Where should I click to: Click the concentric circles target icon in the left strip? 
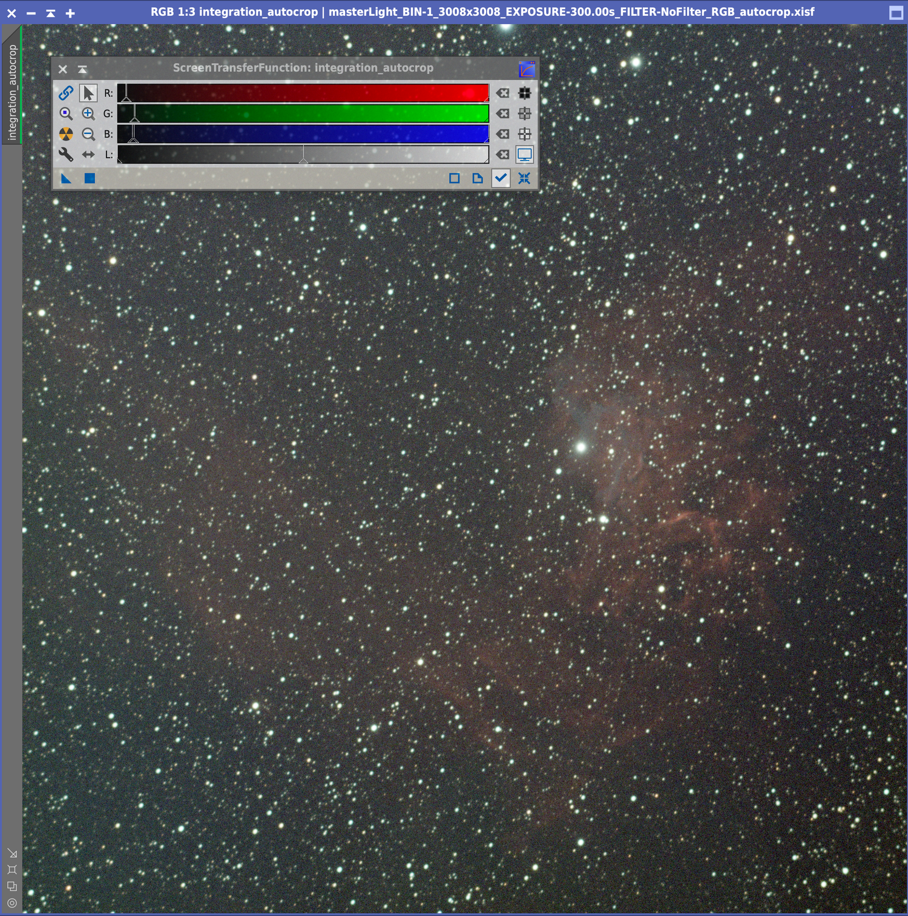pyautogui.click(x=12, y=903)
